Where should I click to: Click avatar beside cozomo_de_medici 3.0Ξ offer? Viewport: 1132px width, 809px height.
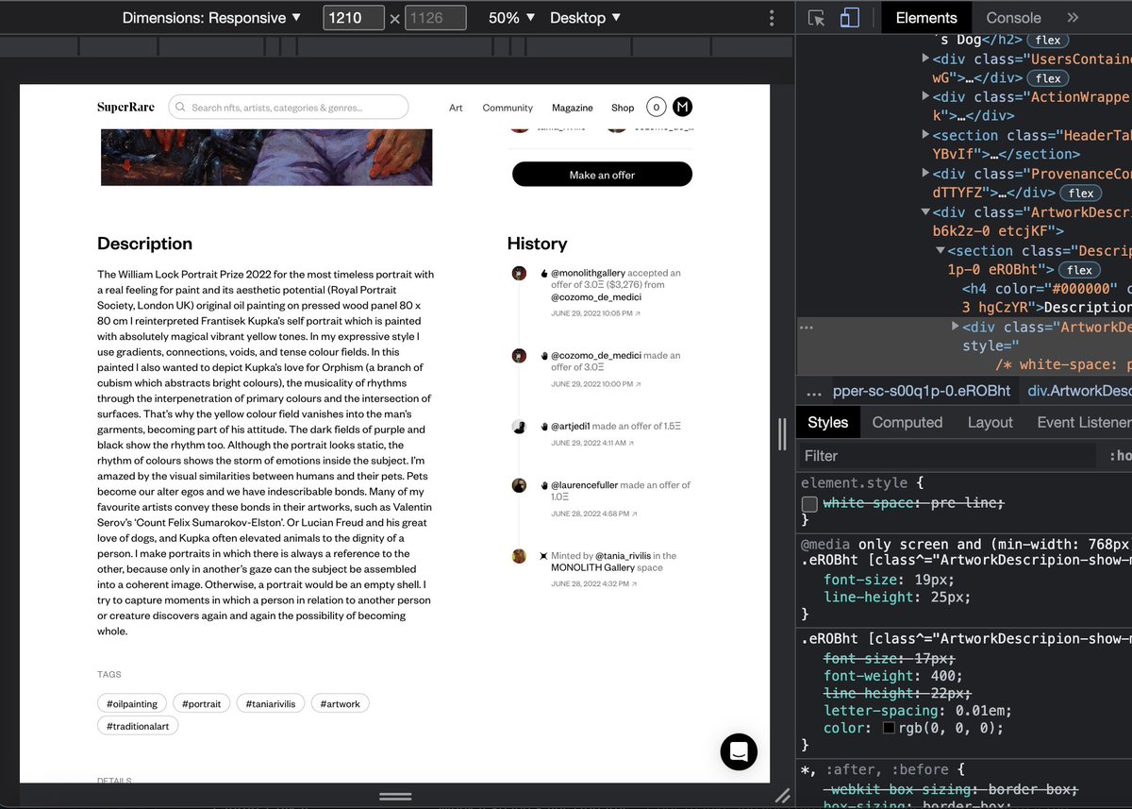click(x=519, y=356)
